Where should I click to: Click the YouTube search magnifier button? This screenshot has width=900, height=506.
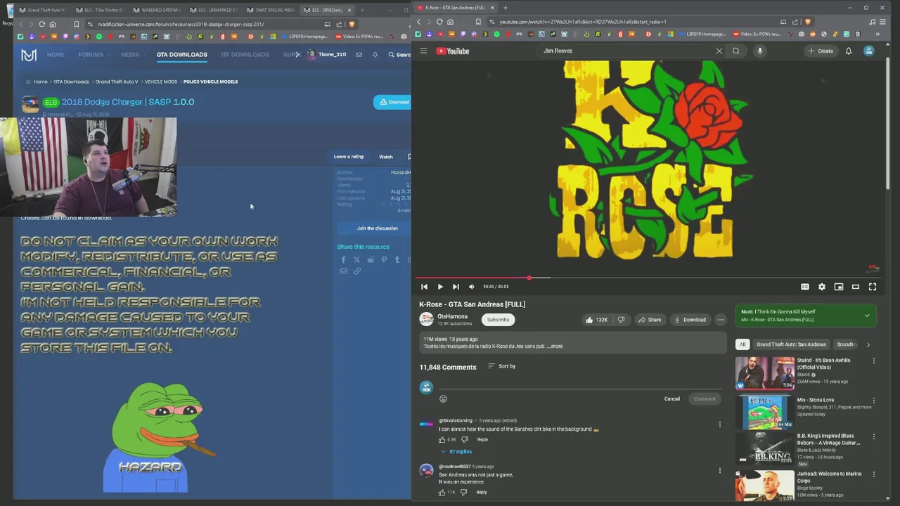point(736,51)
